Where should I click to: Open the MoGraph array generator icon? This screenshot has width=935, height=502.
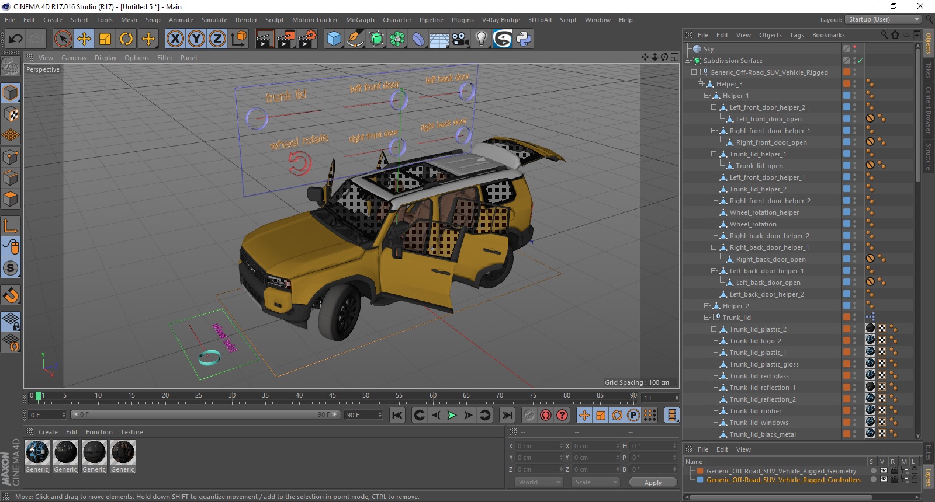click(397, 39)
